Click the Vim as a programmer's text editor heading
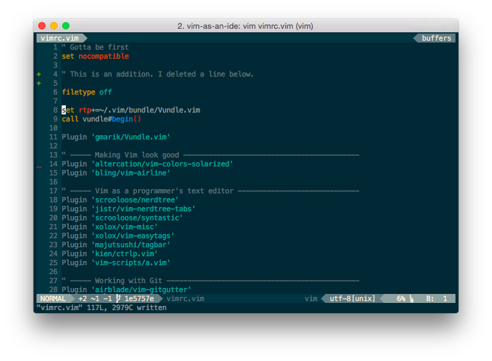This screenshot has width=492, height=361. [x=165, y=191]
